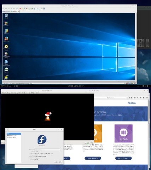
Task: Open the 再生 playback menu in VLC
Action: coord(8,93)
